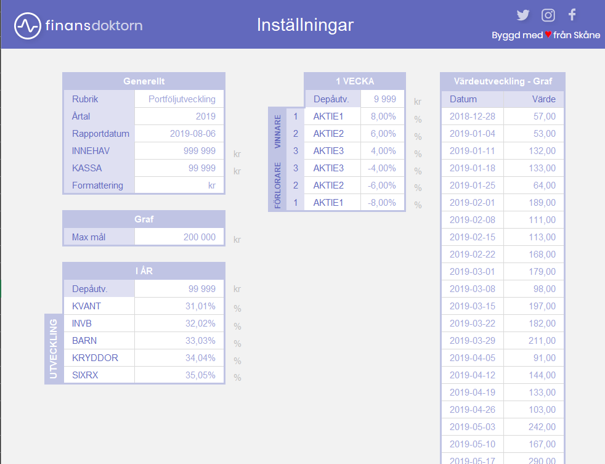Click the red heart icon
This screenshot has width=605, height=464.
coord(548,35)
